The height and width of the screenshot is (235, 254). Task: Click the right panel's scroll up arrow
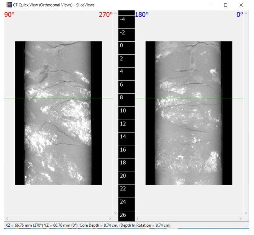pos(246,13)
